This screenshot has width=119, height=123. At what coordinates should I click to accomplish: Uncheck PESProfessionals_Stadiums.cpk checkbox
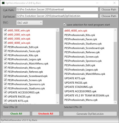pyautogui.click(x=5, y=88)
